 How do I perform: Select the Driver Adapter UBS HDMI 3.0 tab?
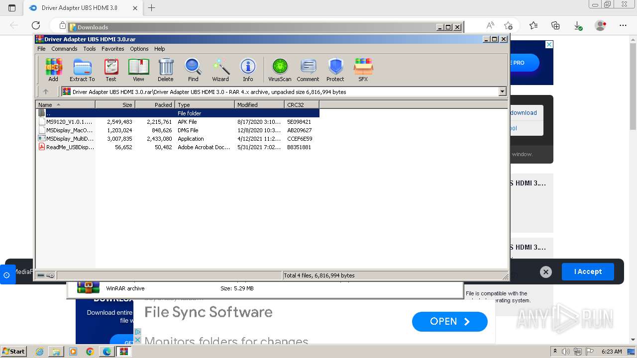(83, 8)
